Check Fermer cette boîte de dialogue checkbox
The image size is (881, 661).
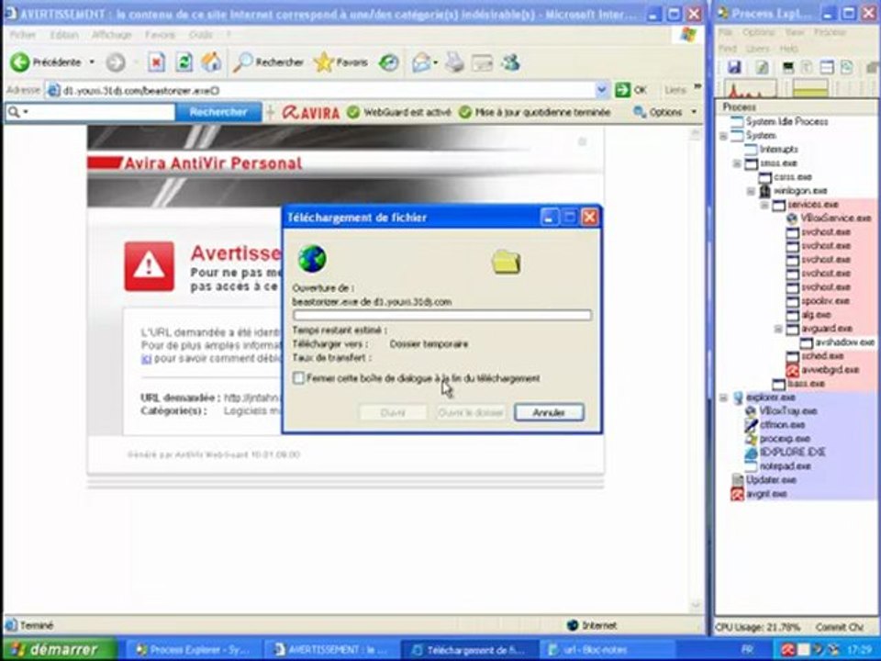point(298,378)
